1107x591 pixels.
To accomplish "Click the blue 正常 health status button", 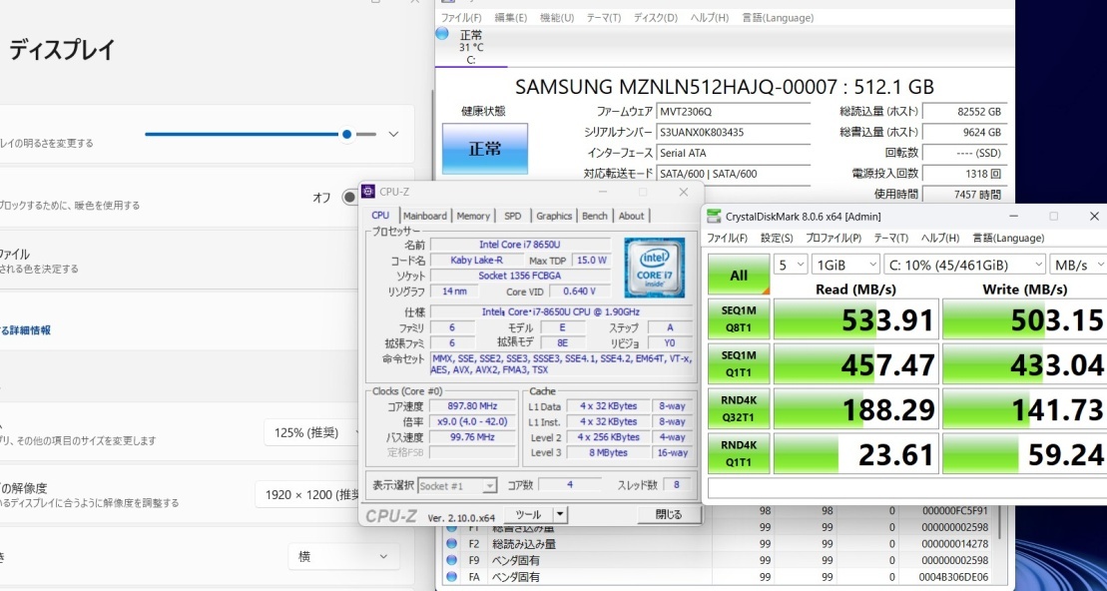I will coord(485,149).
